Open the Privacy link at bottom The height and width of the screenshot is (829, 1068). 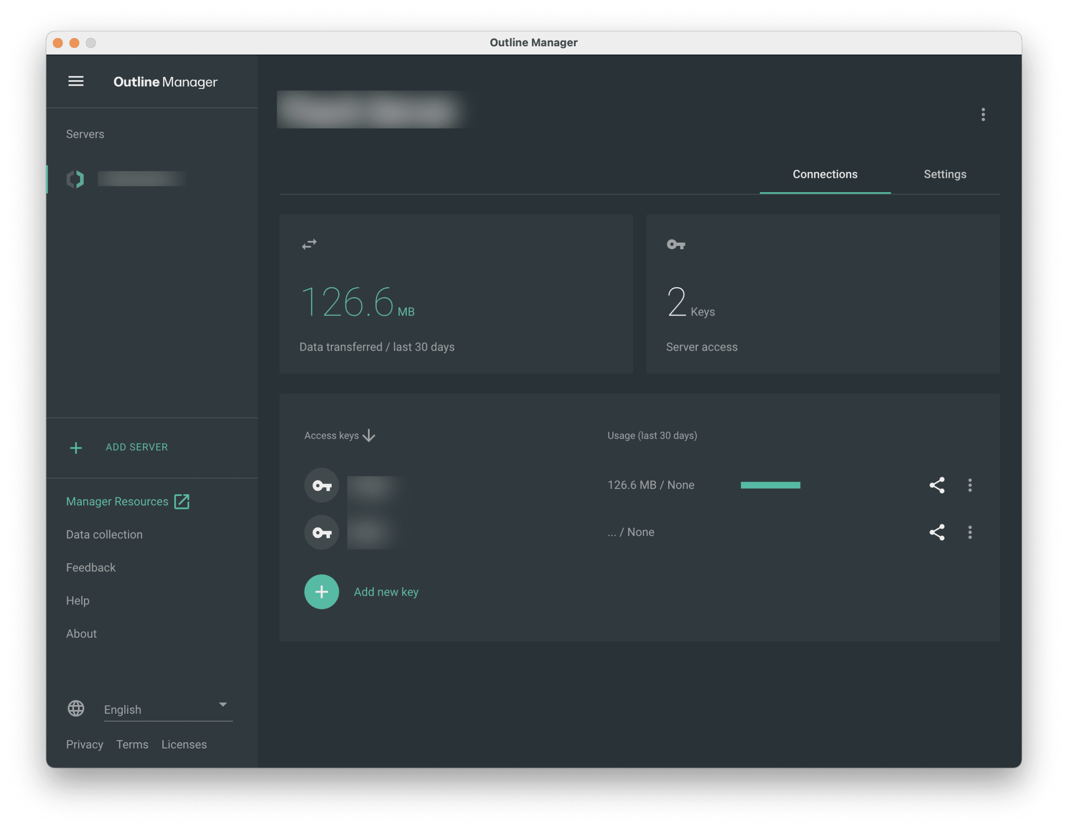(85, 744)
